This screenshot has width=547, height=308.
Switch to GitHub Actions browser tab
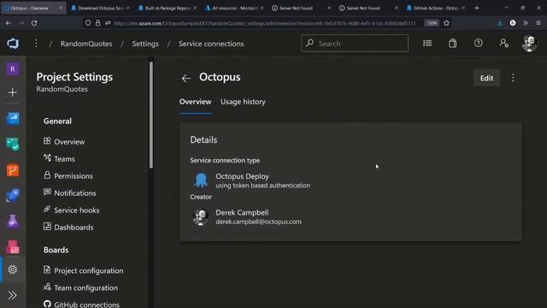pos(435,8)
